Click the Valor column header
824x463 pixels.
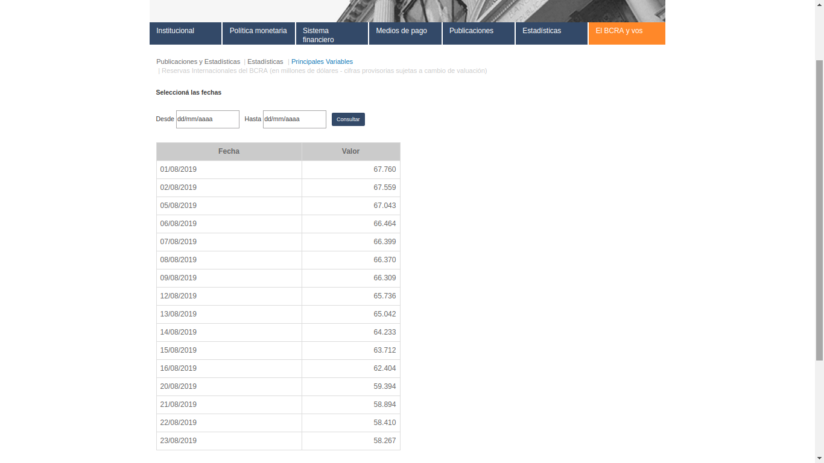click(350, 151)
